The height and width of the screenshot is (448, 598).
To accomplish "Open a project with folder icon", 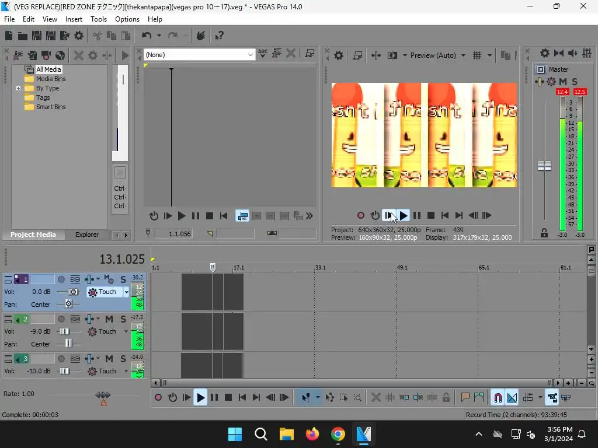I will point(23,36).
